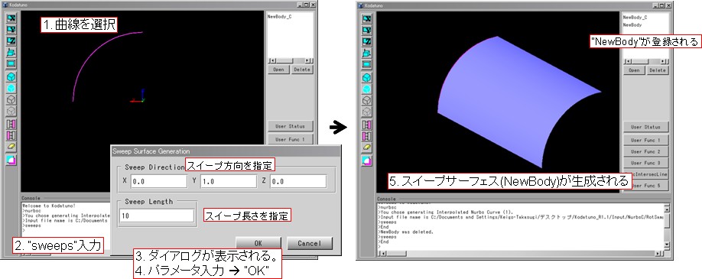The width and height of the screenshot is (702, 279).
Task: Select the cyan sphere rendering icon in right window
Action: 366,89
